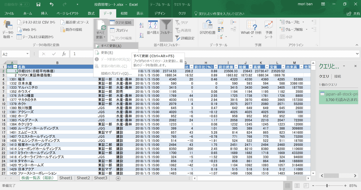
Task: Click the Remove Duplicates icon
Action: (221, 29)
